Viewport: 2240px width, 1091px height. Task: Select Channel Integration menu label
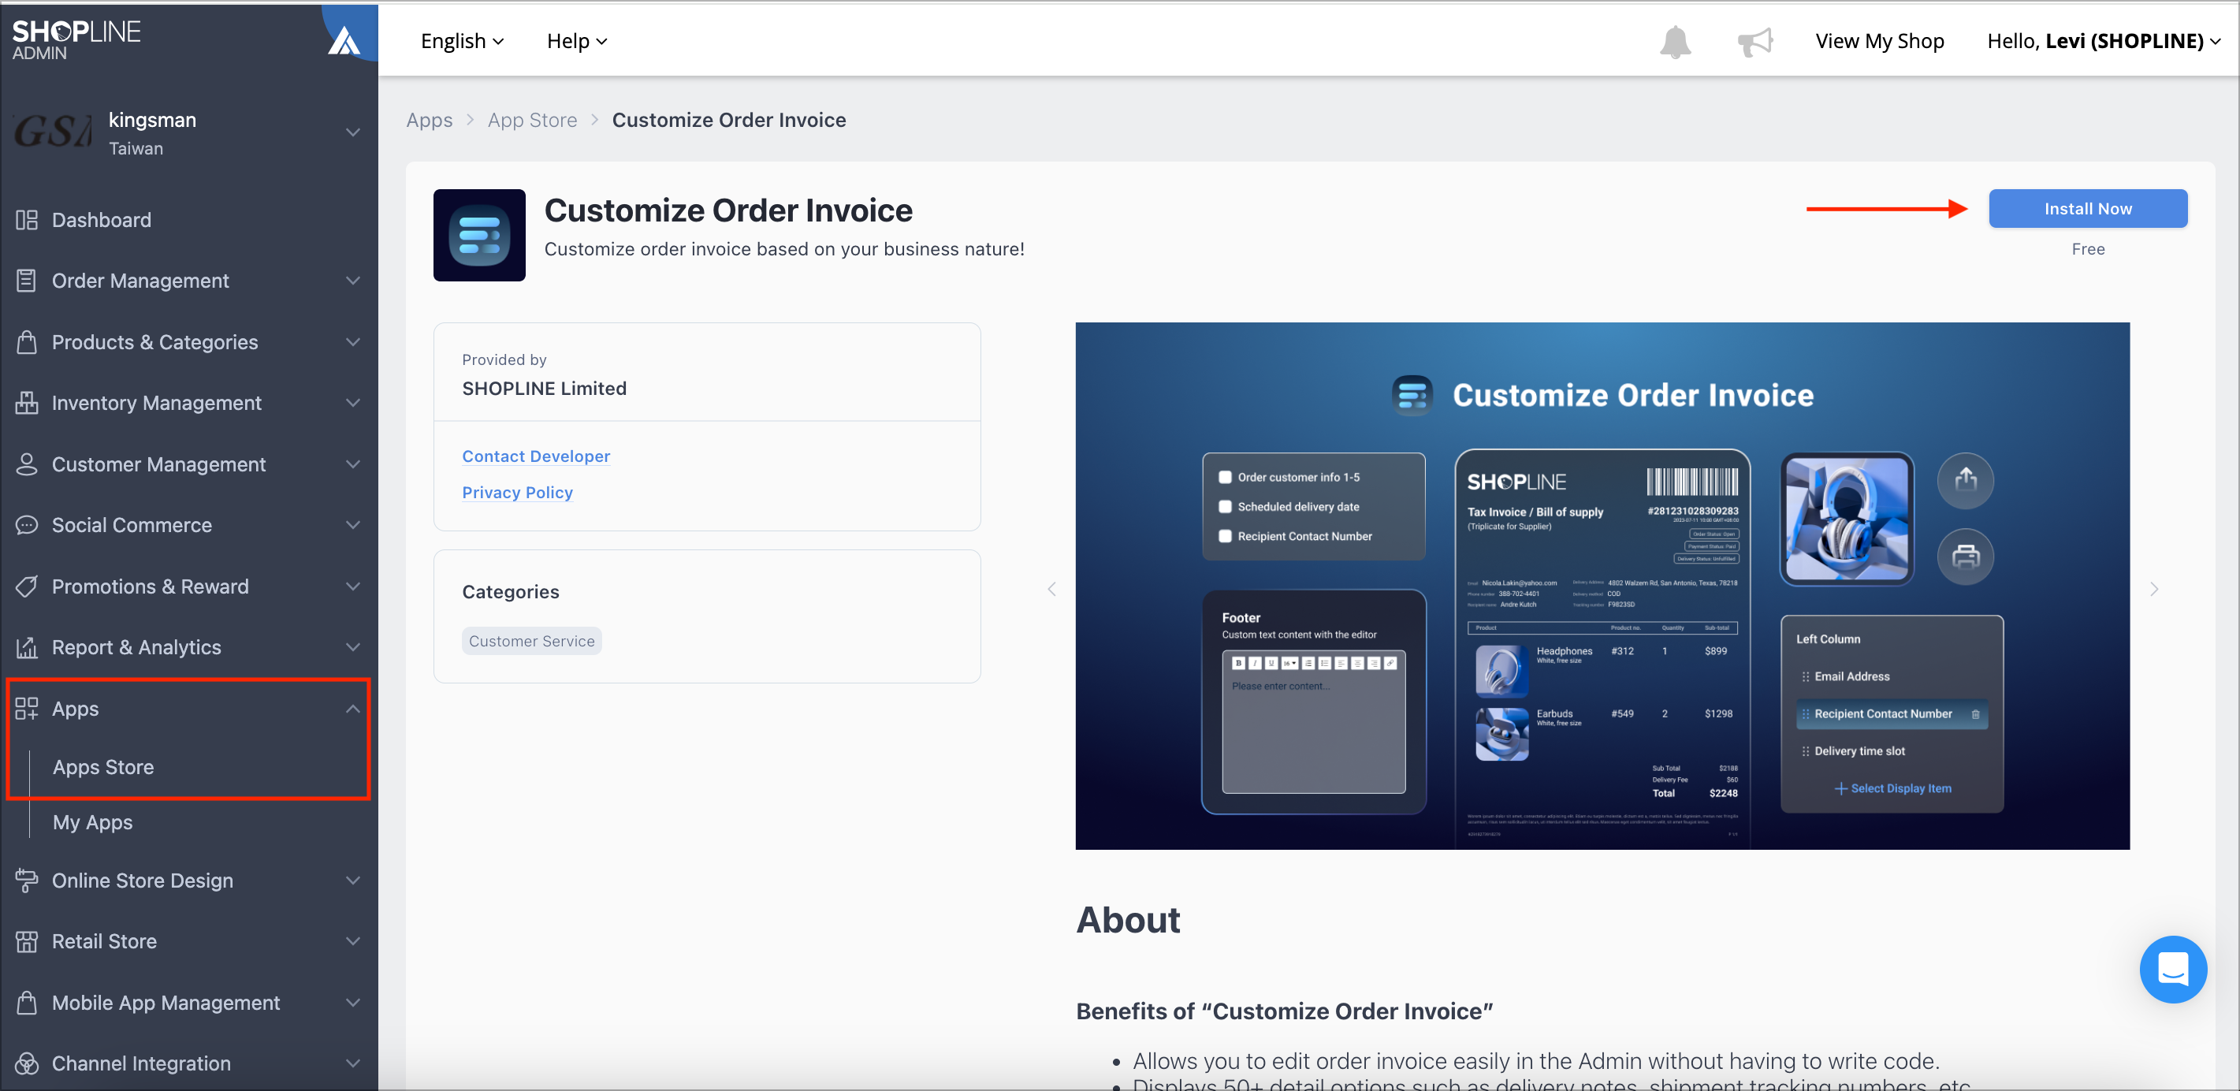(x=142, y=1063)
